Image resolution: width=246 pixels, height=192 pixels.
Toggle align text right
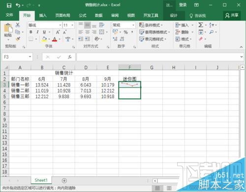tap(94, 32)
